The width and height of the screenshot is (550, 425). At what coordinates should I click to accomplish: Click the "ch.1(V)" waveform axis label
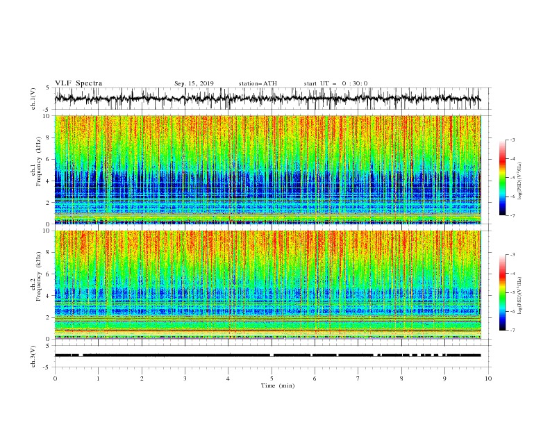click(x=33, y=99)
